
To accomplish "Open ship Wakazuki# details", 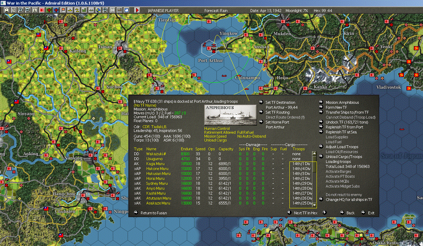I will [x=156, y=154].
